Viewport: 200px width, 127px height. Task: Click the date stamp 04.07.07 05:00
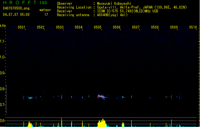click(16, 15)
